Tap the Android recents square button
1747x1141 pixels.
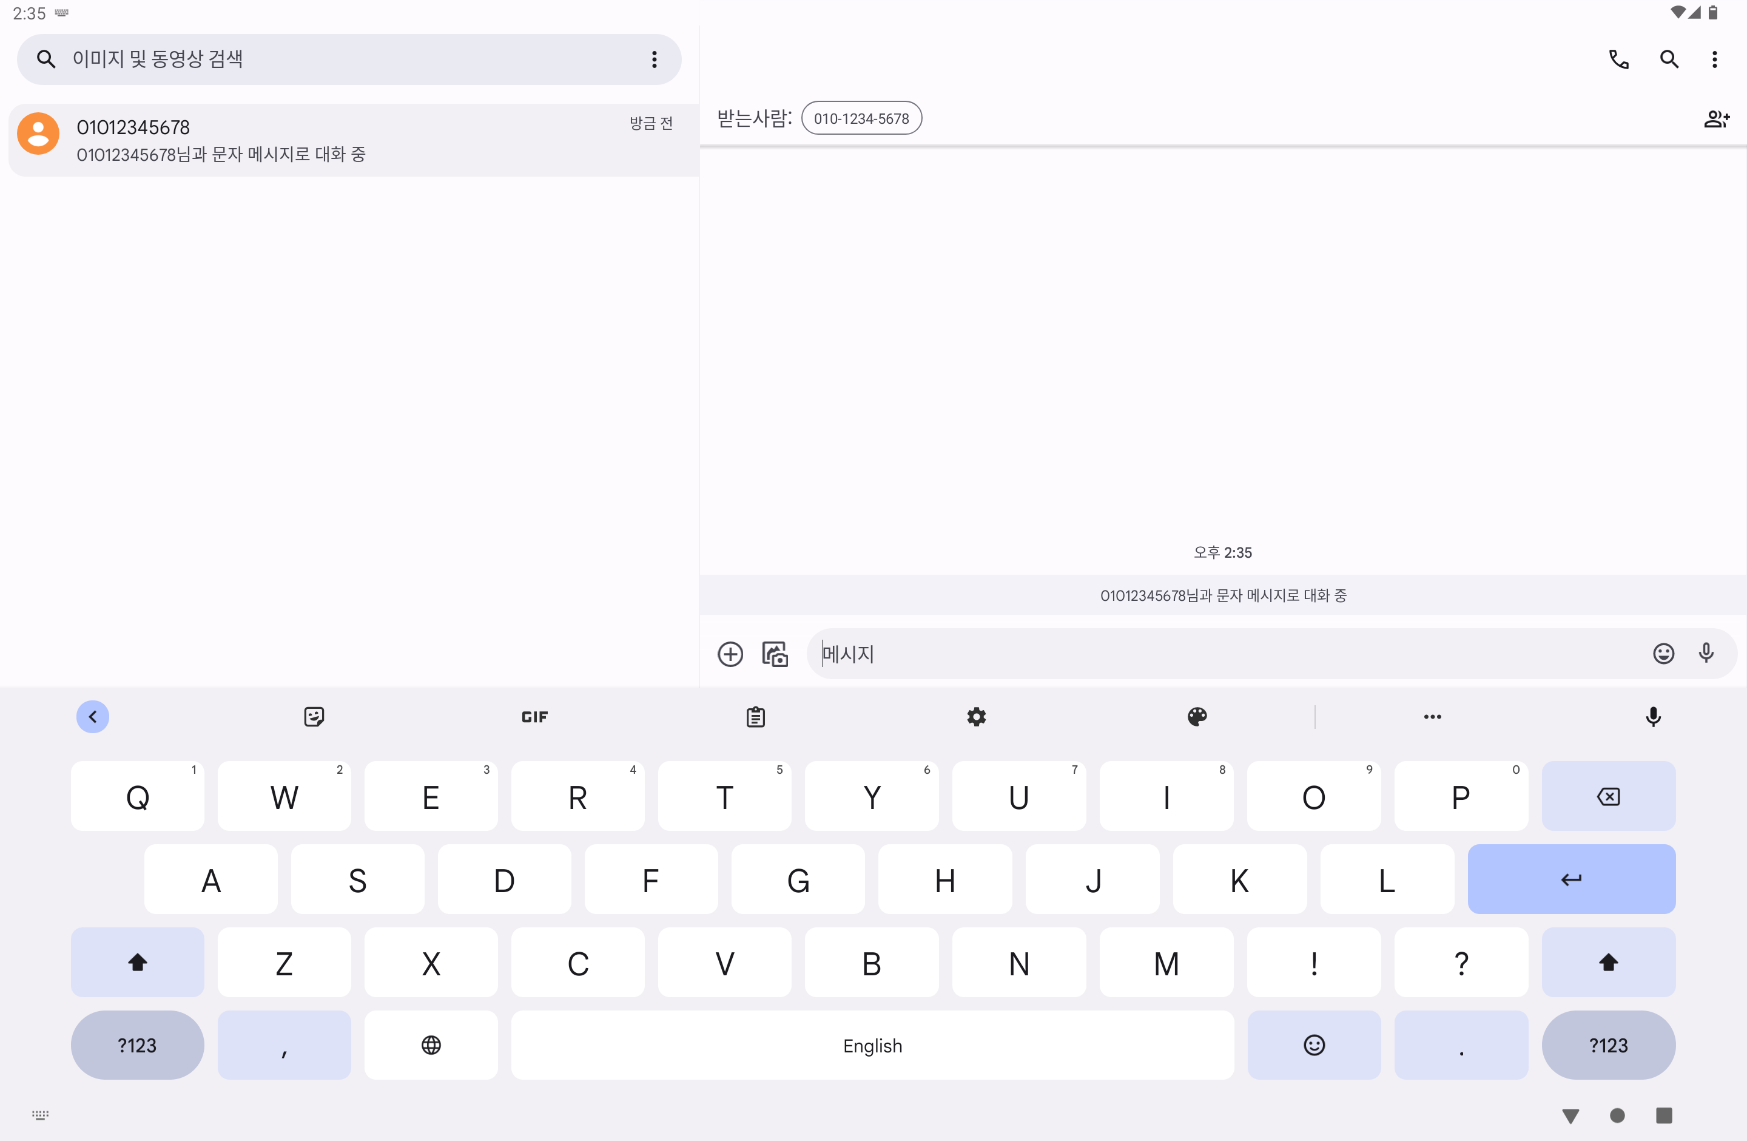1663,1116
